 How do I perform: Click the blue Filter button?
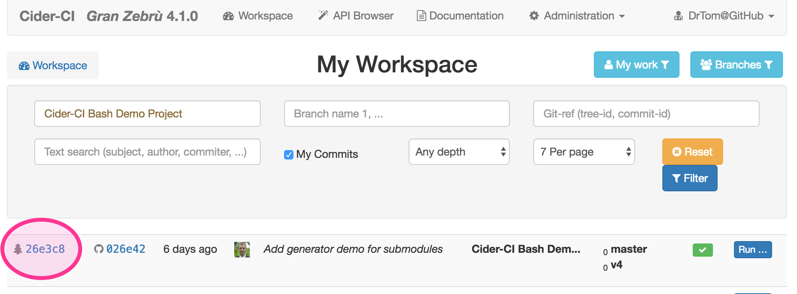coord(690,178)
